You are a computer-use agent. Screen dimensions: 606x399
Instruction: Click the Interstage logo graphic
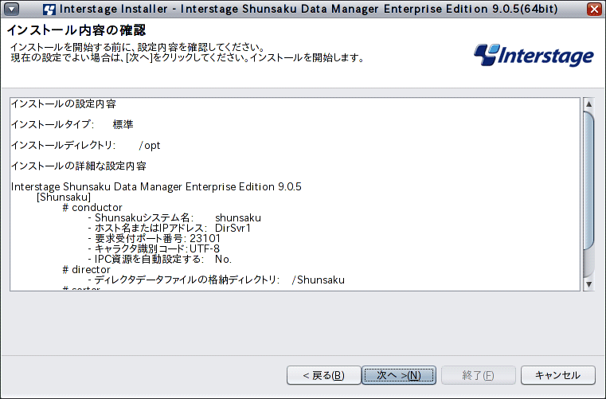coord(534,55)
